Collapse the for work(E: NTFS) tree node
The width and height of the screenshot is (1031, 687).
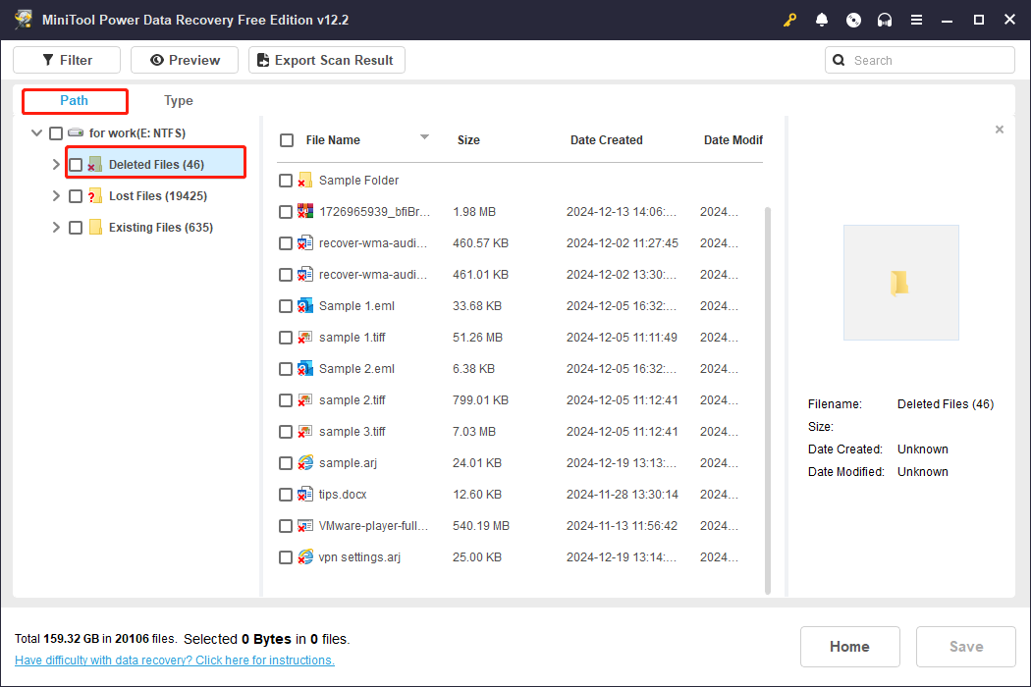pos(37,132)
